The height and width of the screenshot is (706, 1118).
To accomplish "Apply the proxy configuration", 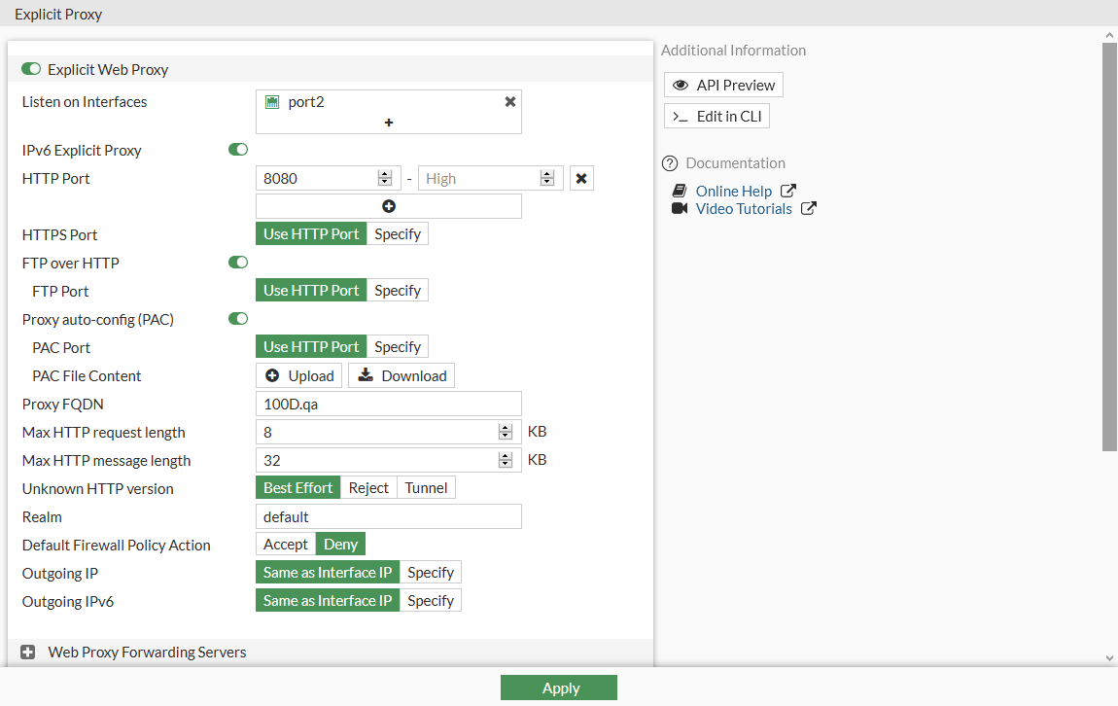I will coord(559,688).
